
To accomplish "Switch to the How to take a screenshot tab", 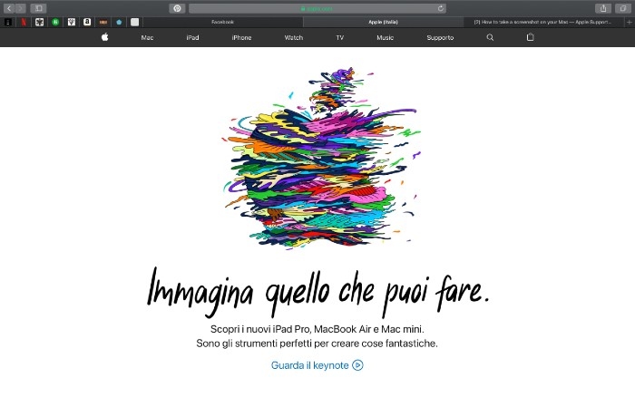I will (542, 22).
